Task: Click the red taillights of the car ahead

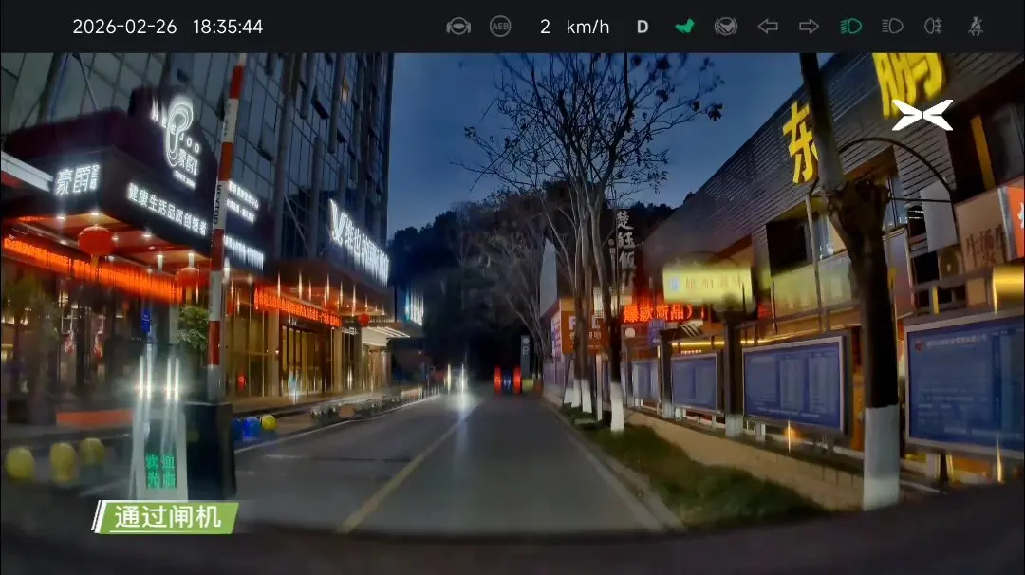Action: pos(507,380)
